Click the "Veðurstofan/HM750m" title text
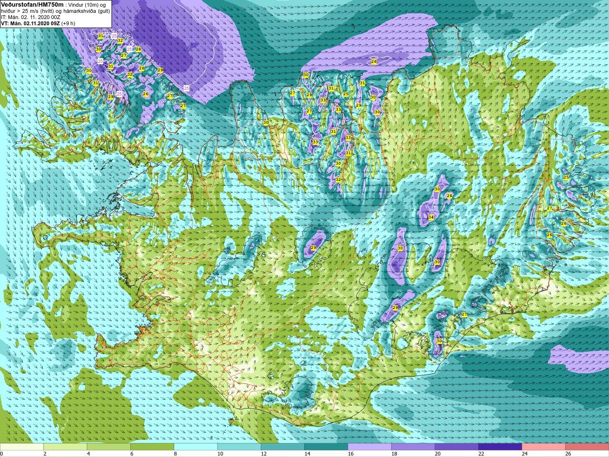This screenshot has height=457, width=609. pos(32,4)
